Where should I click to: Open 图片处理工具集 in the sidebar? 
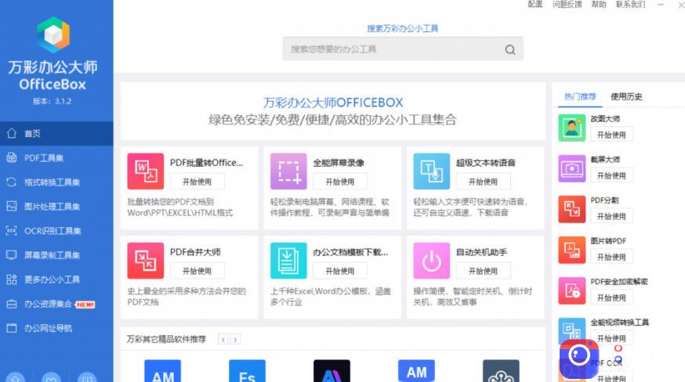point(56,207)
